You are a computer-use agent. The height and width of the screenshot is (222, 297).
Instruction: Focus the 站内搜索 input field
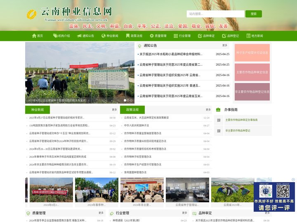[x=215, y=14]
